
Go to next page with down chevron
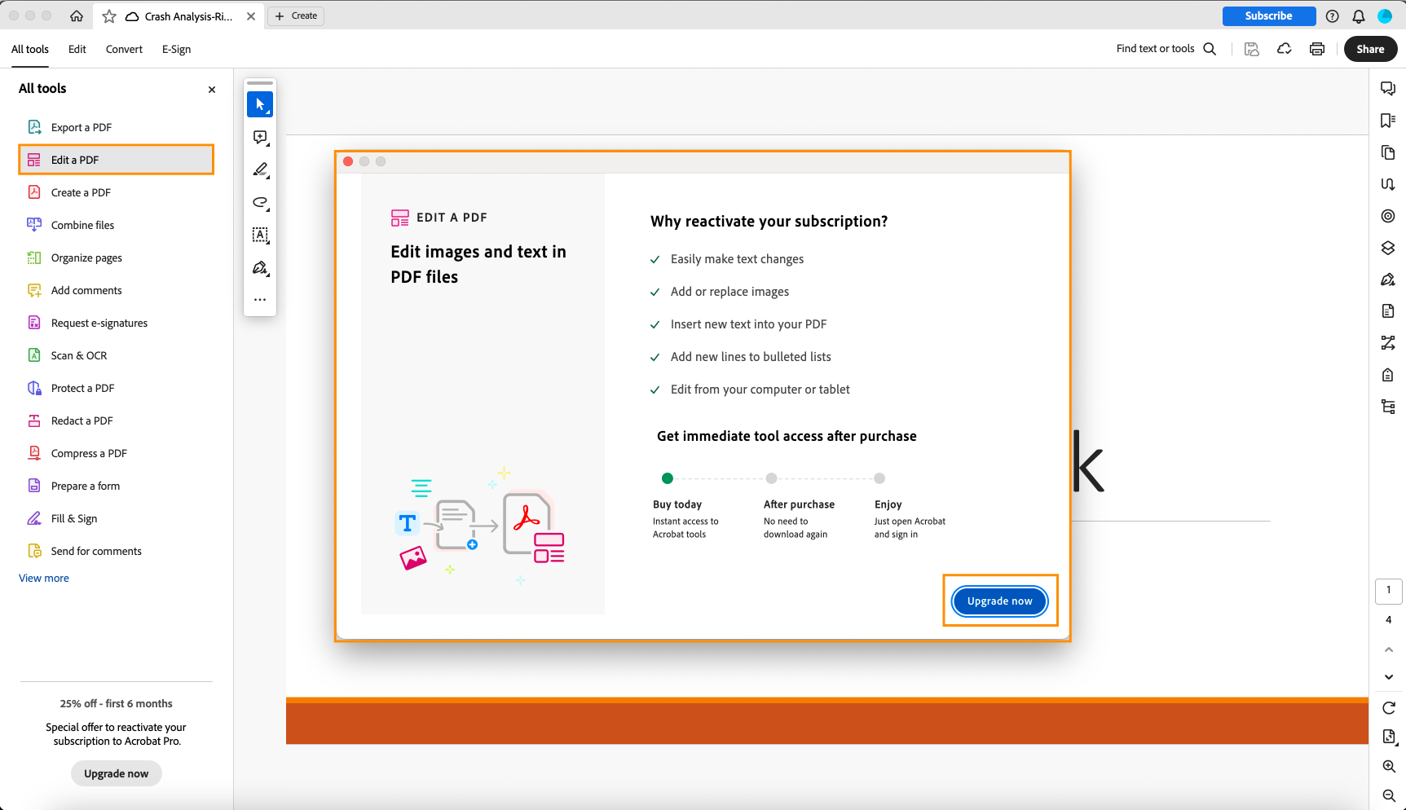click(1388, 676)
